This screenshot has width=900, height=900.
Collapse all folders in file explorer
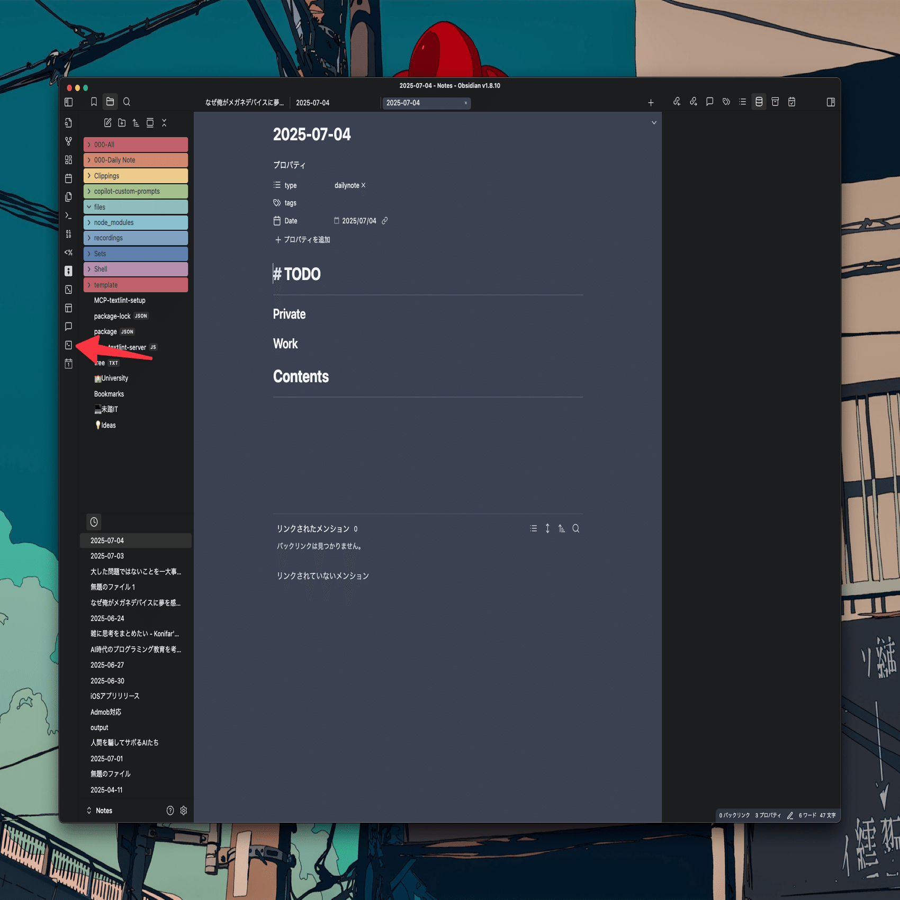coord(164,123)
